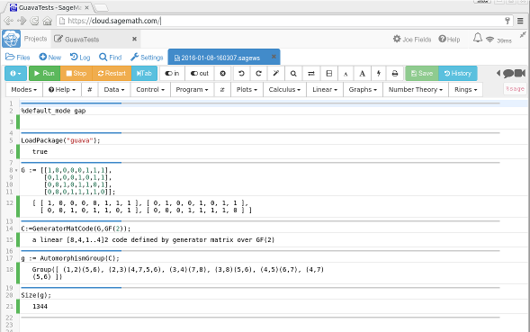This screenshot has height=332, width=530.
Task: Click the LoadPackage("guava") code line
Action: coord(61,140)
